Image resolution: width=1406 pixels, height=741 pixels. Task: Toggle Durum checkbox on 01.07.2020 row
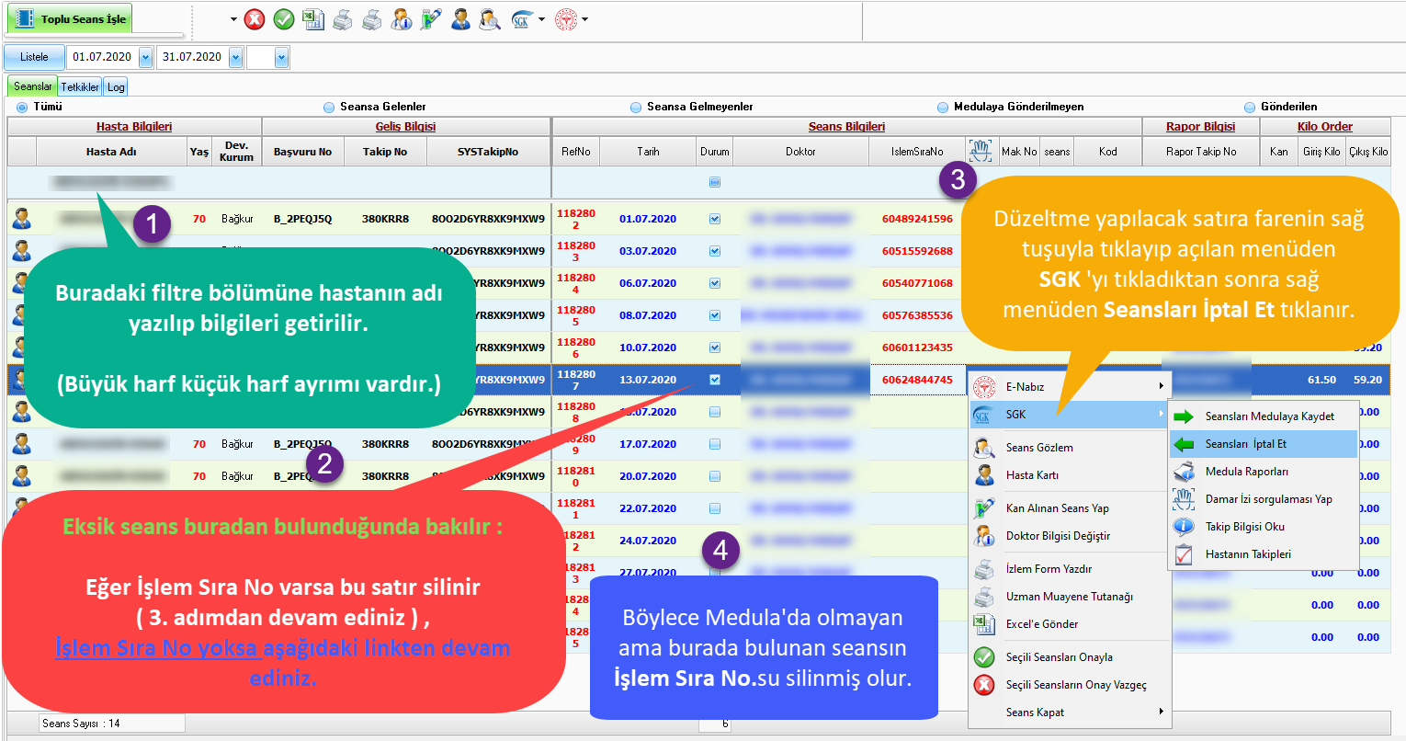715,219
